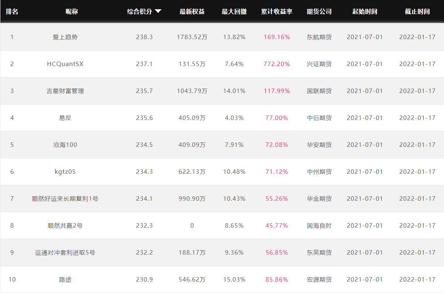The width and height of the screenshot is (444, 293).
Task: Select the 72.08% cumulative return value
Action: [277, 145]
